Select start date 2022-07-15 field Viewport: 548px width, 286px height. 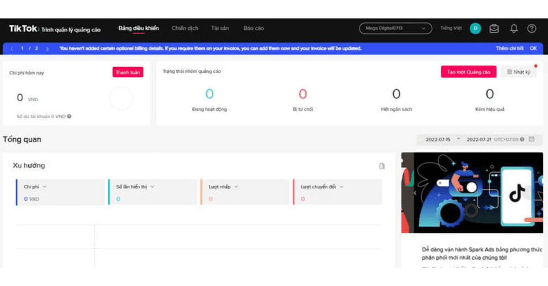(x=437, y=139)
